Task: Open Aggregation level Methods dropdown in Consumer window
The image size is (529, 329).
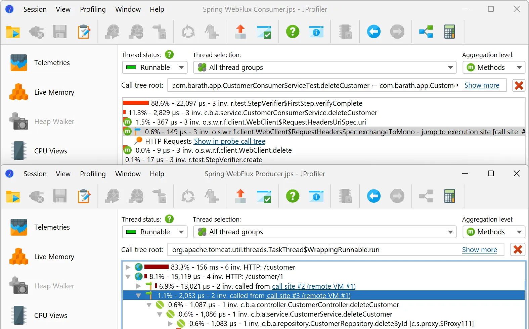Action: coord(494,67)
